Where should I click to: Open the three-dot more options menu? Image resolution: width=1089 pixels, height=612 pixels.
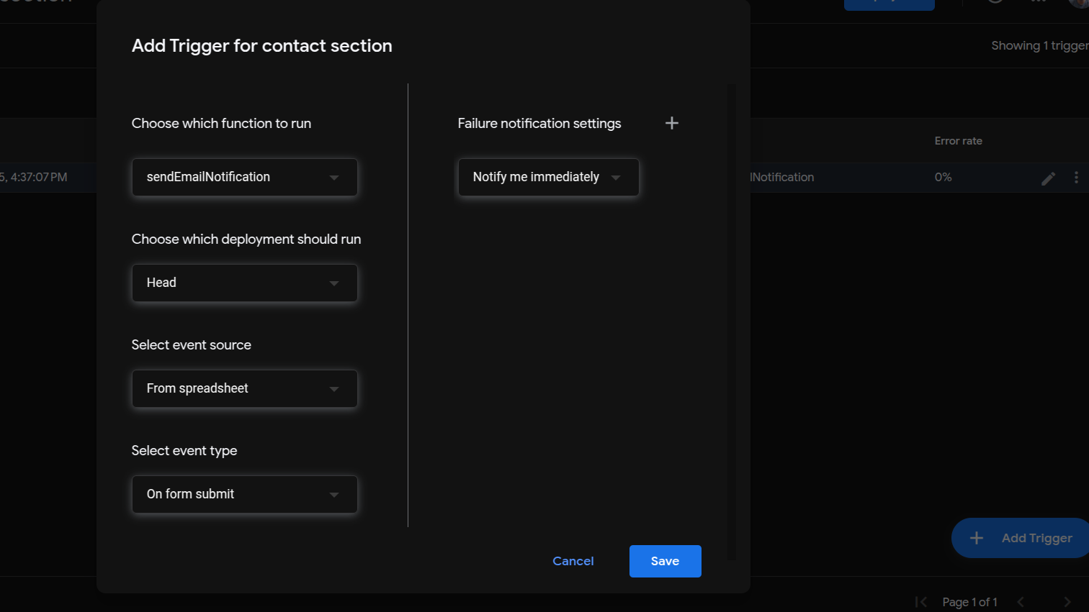(1076, 178)
